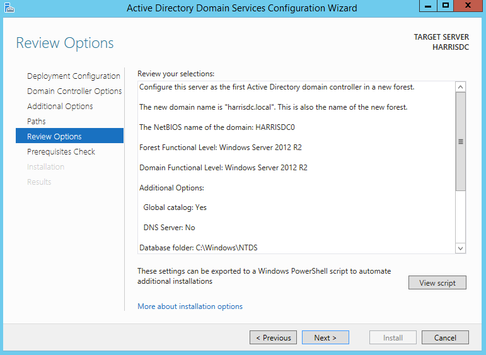Maximize the configuration wizard window
The height and width of the screenshot is (355, 486).
point(446,6)
